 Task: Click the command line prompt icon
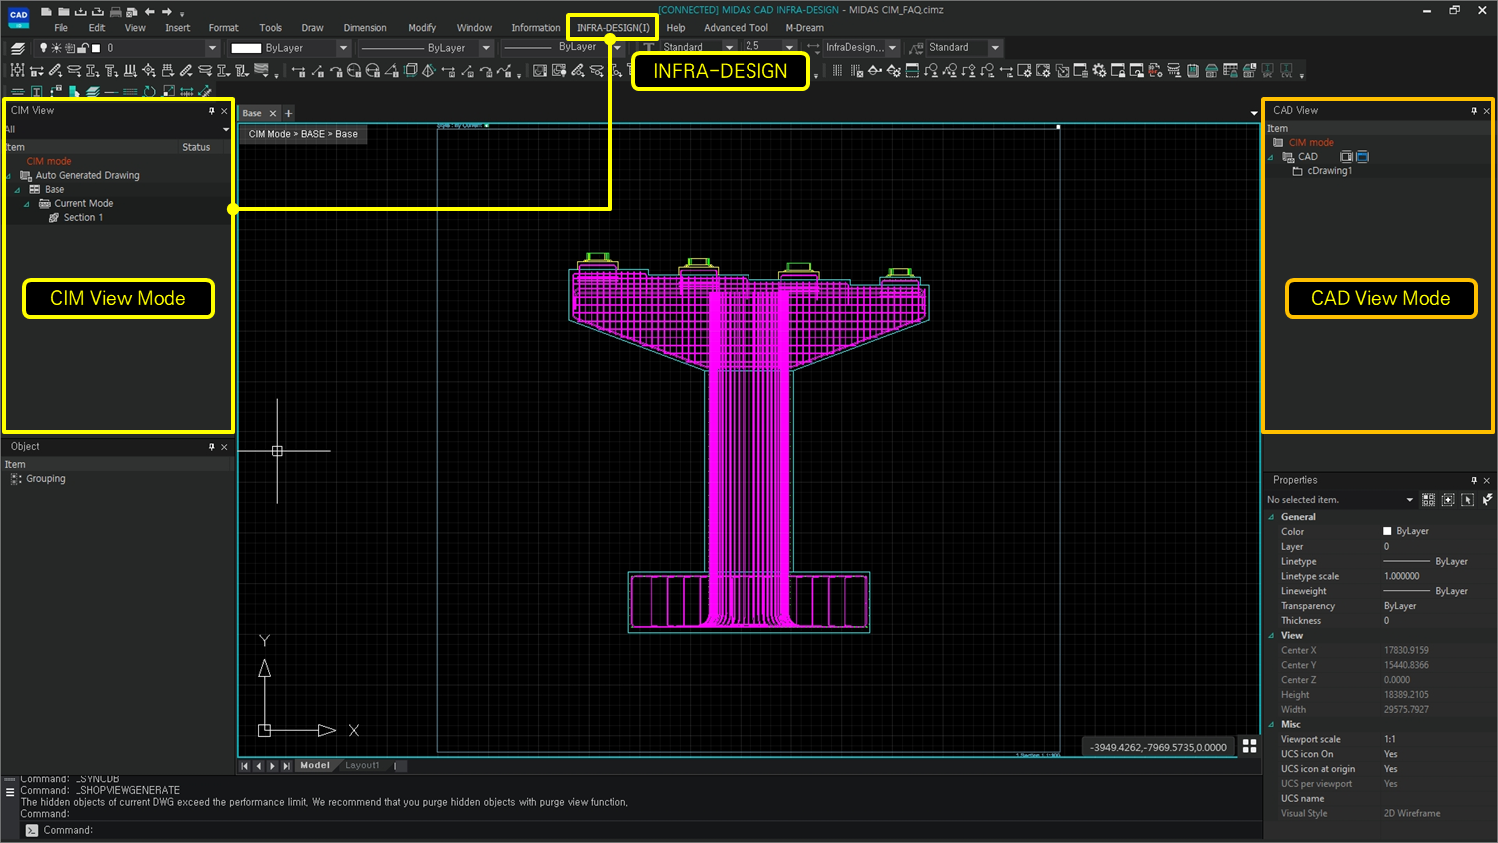(x=32, y=830)
